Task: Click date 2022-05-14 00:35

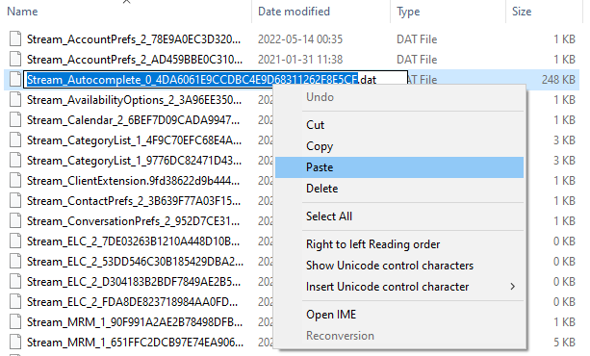Action: [300, 39]
